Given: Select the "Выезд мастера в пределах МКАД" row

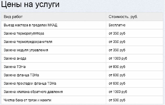Looking at the screenshot, I should tap(30, 25).
